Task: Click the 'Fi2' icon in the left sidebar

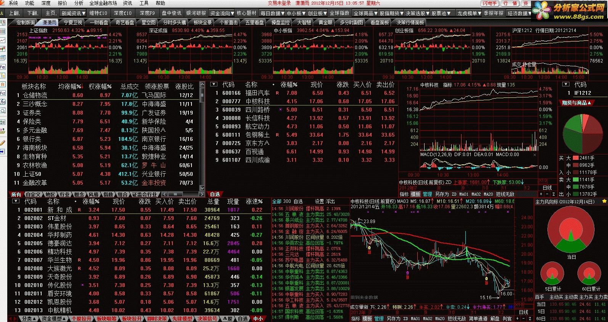Action: (3, 93)
